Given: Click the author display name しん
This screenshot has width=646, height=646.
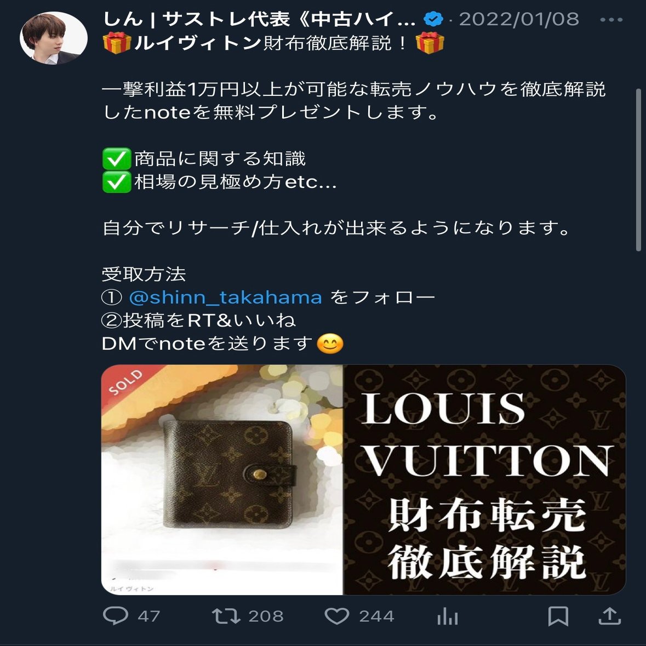Looking at the screenshot, I should click(123, 19).
